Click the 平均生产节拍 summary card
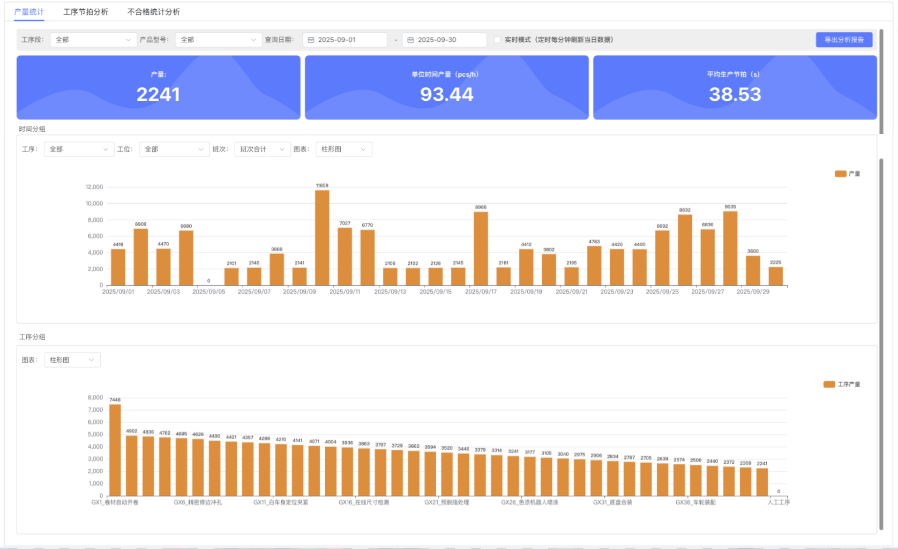898x549 pixels. pos(735,87)
